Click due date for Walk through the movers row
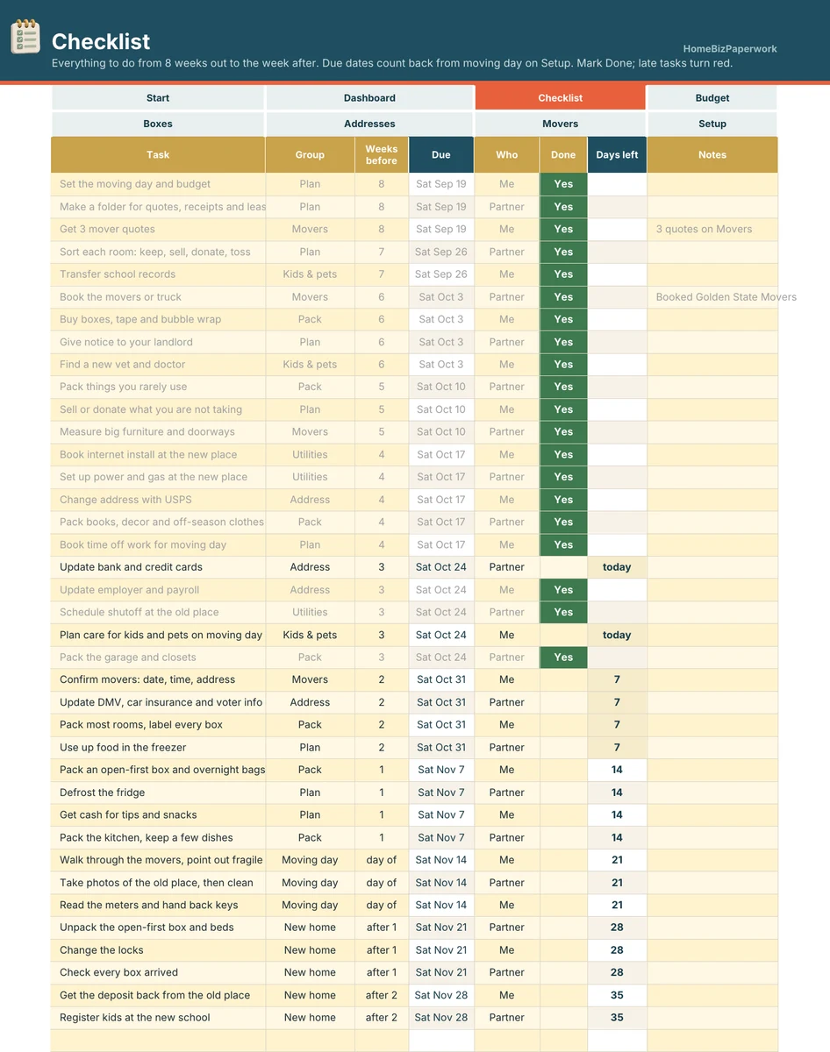 click(441, 860)
